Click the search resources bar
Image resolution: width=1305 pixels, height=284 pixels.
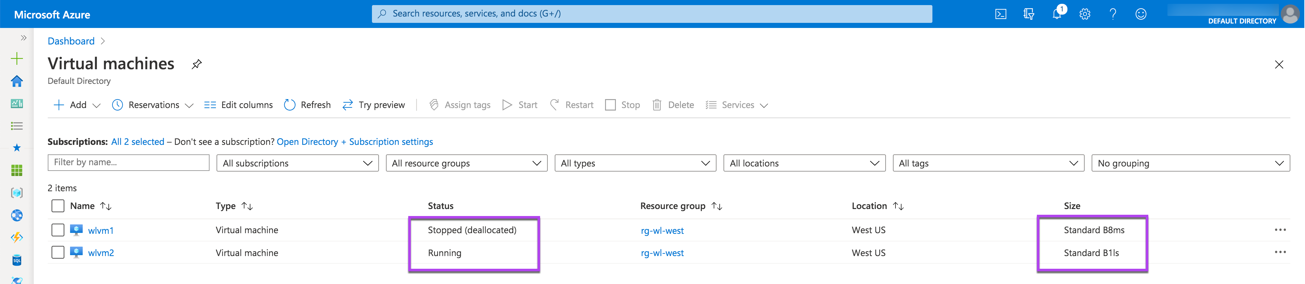652,14
